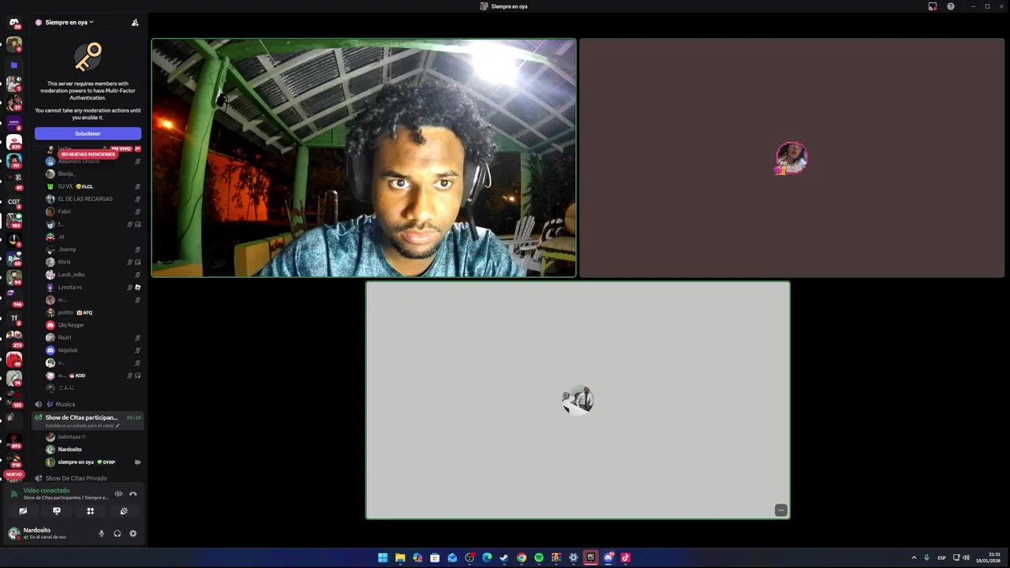The width and height of the screenshot is (1010, 568).
Task: Open Google Chrome from taskbar
Action: click(x=522, y=558)
